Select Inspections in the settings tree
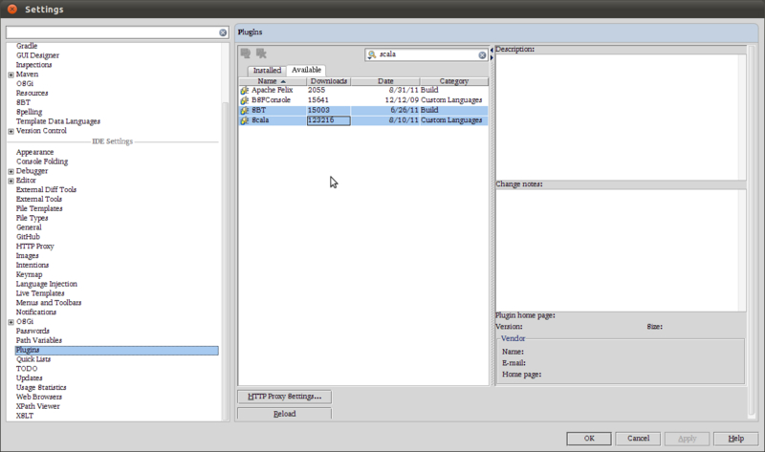Viewport: 765px width, 452px height. [x=33, y=65]
